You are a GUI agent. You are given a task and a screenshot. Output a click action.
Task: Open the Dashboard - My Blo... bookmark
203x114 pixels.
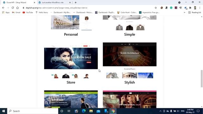point(61,12)
